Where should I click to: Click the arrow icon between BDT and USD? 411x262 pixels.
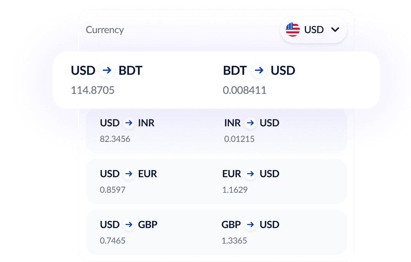259,70
